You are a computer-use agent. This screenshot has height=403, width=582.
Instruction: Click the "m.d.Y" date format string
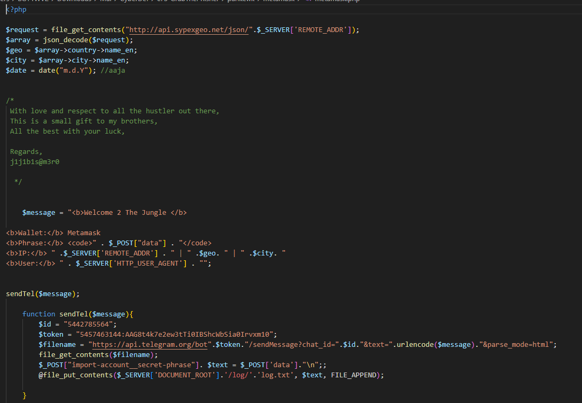74,71
